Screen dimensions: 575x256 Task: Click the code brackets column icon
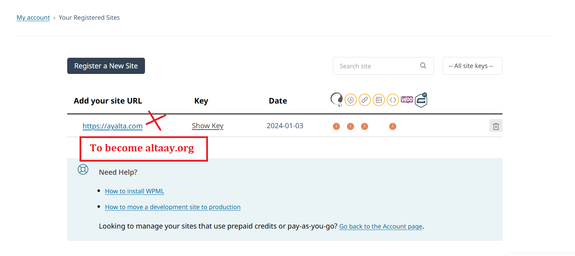[x=393, y=100]
